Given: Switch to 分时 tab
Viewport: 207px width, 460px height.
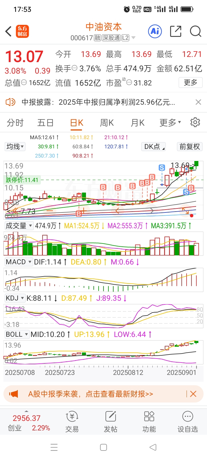Looking at the screenshot, I should click(15, 123).
